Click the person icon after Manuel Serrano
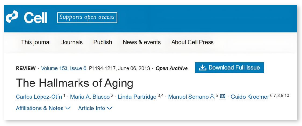 [x=212, y=96]
